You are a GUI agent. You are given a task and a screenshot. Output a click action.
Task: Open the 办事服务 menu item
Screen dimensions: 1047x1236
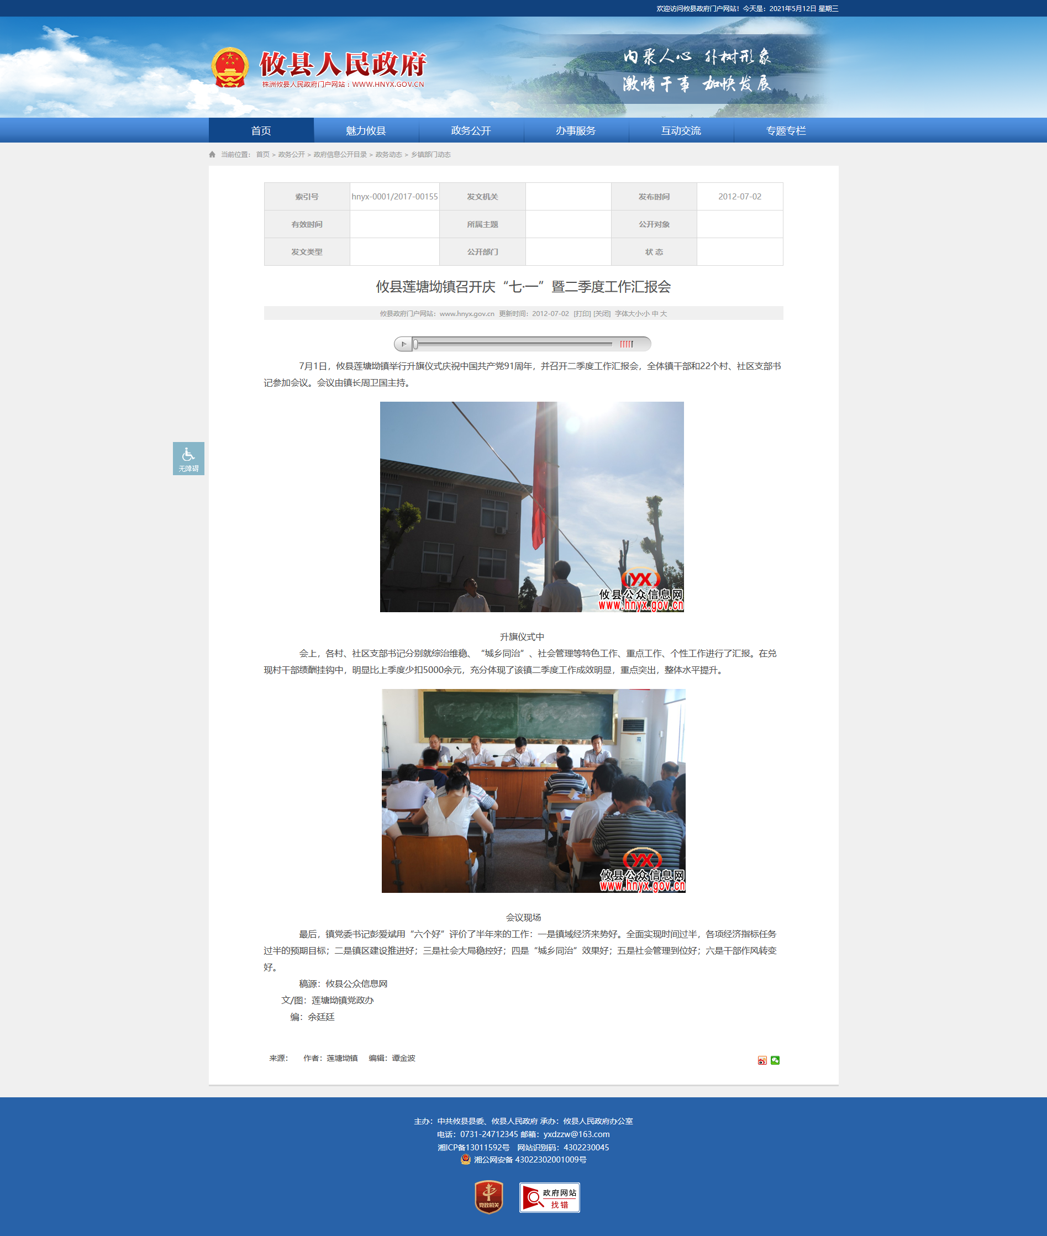coord(576,130)
